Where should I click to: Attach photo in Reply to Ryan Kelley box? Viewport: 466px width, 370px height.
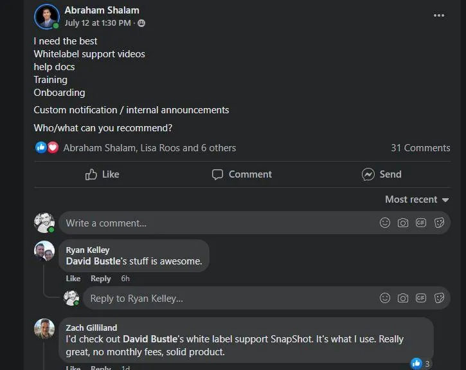[x=403, y=298]
